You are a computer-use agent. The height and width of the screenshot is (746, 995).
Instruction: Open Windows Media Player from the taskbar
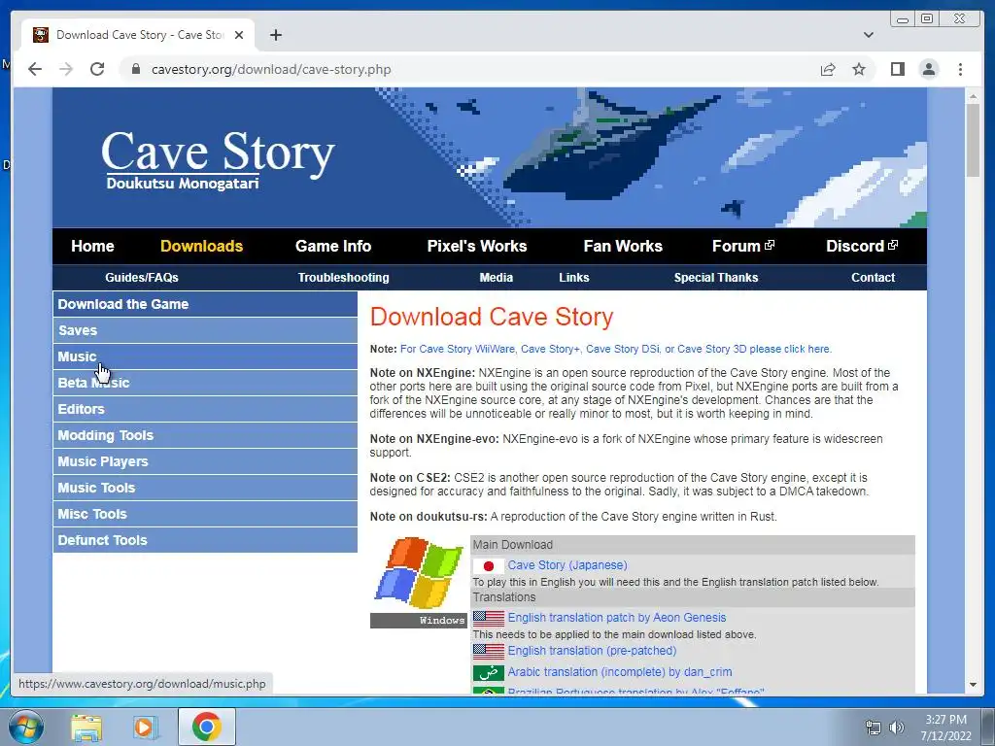coord(146,727)
